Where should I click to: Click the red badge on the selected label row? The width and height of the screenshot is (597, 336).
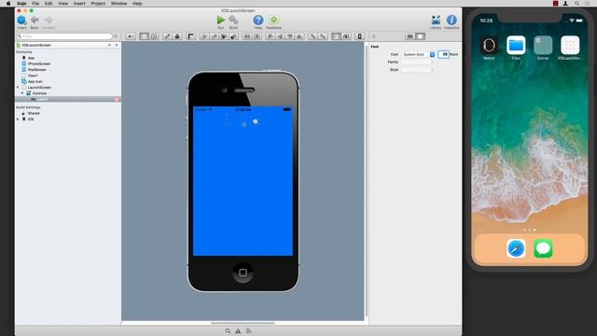(117, 99)
